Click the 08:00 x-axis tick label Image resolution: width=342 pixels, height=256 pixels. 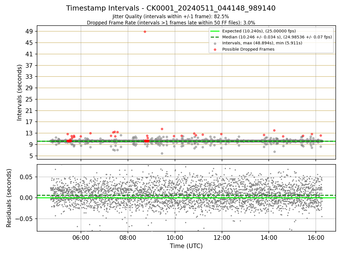click(x=128, y=237)
